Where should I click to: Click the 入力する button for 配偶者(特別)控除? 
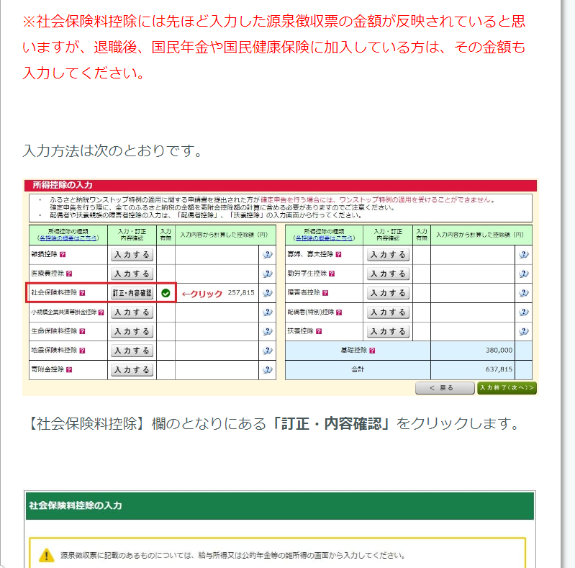[388, 312]
